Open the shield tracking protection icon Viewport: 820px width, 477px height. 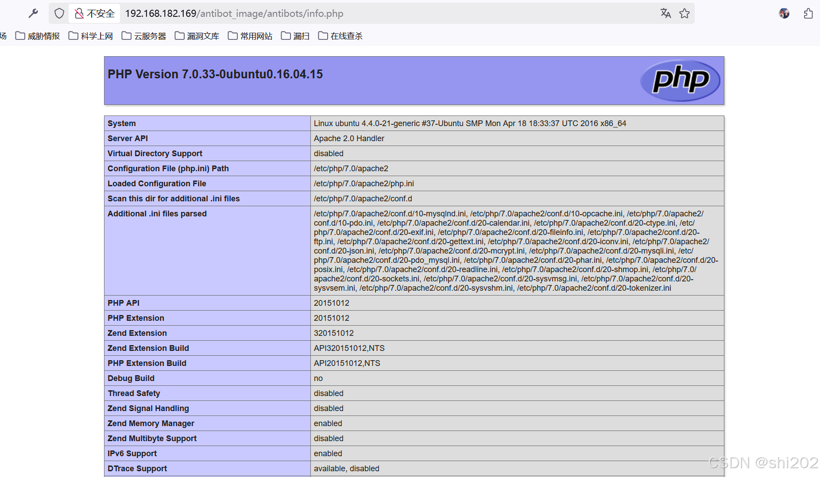(x=59, y=13)
